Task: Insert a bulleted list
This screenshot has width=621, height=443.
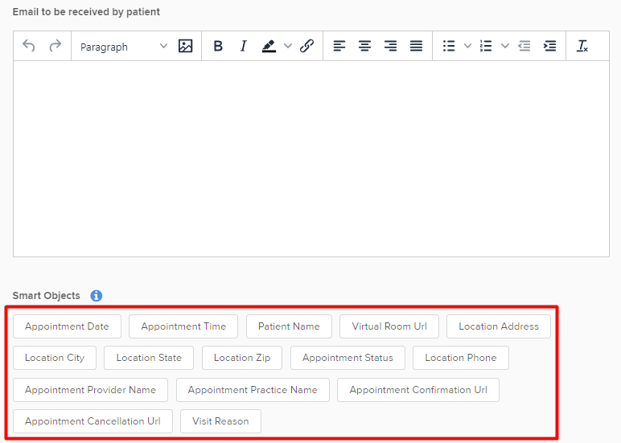Action: tap(449, 46)
